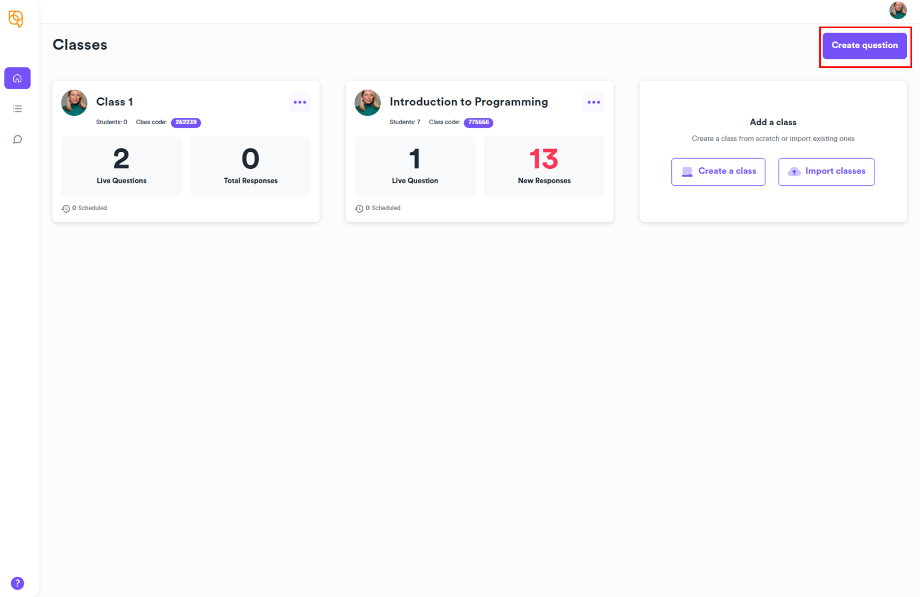
Task: Click the Import classes button
Action: coord(826,171)
